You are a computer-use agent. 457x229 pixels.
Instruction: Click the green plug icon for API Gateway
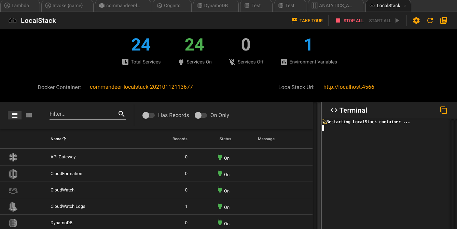220,157
